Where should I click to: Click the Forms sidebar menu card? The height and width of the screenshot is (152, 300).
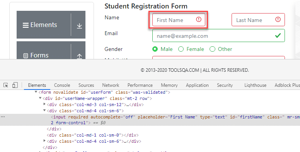point(51,50)
